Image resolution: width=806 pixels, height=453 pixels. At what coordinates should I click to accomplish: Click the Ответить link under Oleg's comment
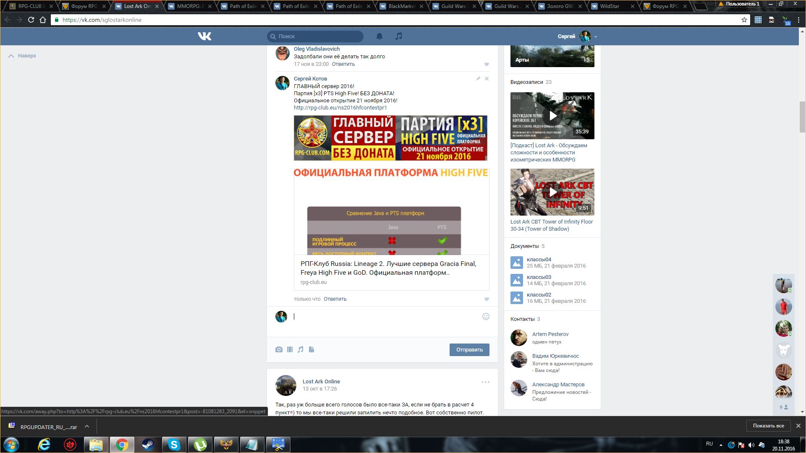click(343, 64)
